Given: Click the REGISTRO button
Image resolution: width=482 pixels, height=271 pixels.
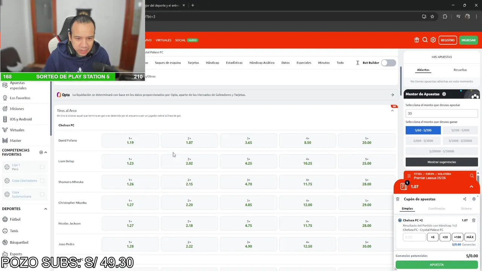Looking at the screenshot, I should click(447, 40).
